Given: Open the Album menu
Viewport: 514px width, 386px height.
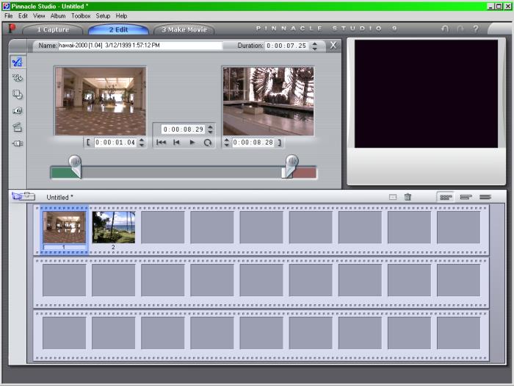Looking at the screenshot, I should coord(58,15).
